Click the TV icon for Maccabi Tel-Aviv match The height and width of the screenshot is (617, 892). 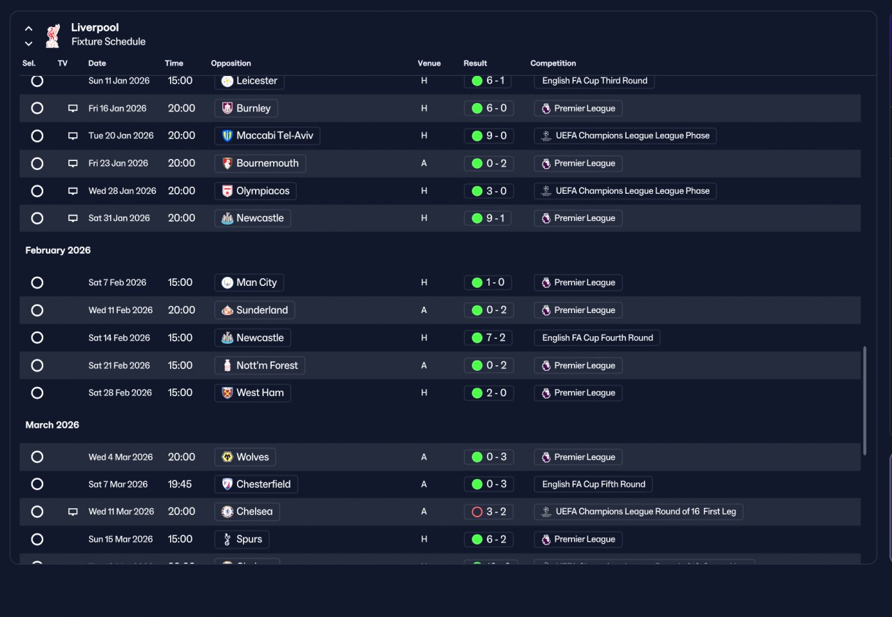[x=72, y=136]
